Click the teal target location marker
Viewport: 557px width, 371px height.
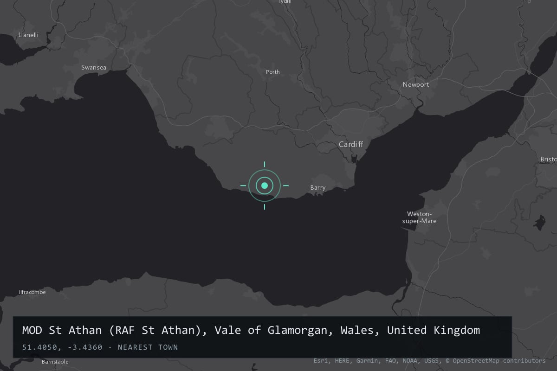point(265,185)
